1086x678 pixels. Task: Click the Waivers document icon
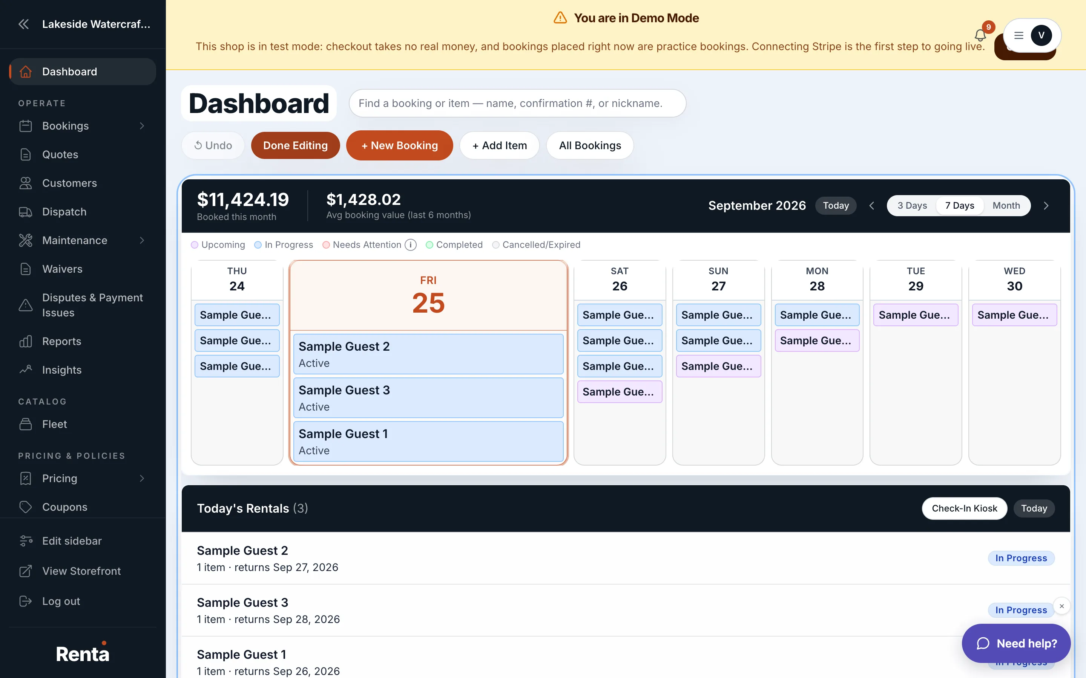click(26, 269)
